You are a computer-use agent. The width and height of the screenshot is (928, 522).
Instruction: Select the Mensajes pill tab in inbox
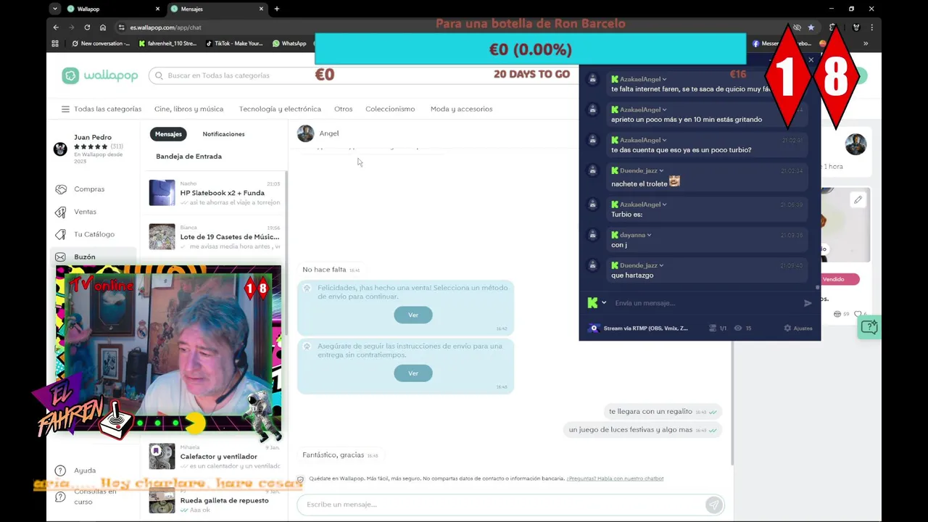tap(168, 134)
